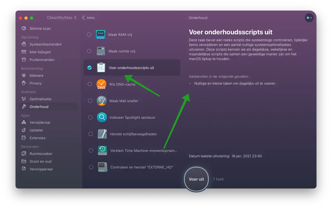The image size is (332, 209).
Task: Open Versnipperaar shredder icon
Action: (x=24, y=169)
